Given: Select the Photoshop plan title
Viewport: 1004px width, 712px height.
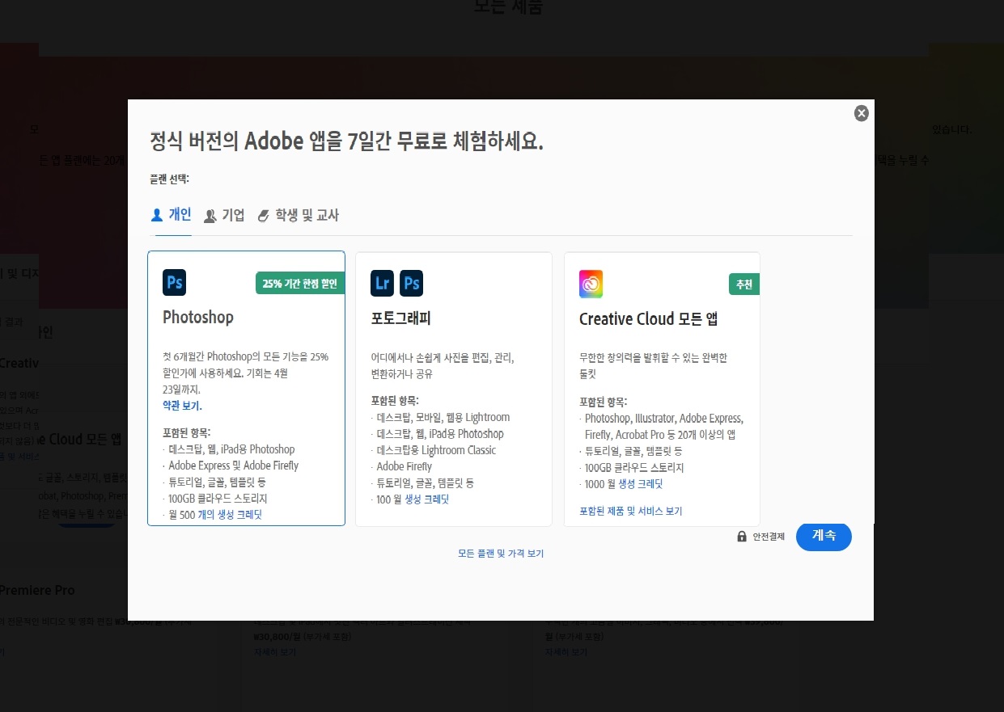Looking at the screenshot, I should (x=198, y=317).
